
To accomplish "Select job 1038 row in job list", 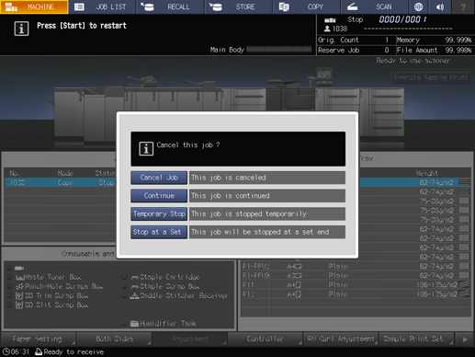I will point(61,182).
